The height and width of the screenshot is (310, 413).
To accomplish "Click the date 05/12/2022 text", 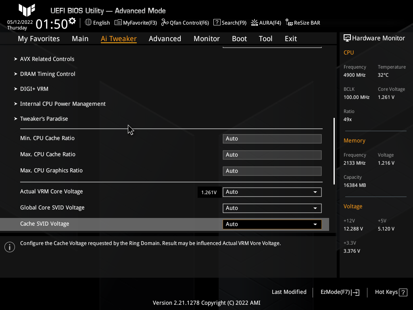I will tap(20, 22).
